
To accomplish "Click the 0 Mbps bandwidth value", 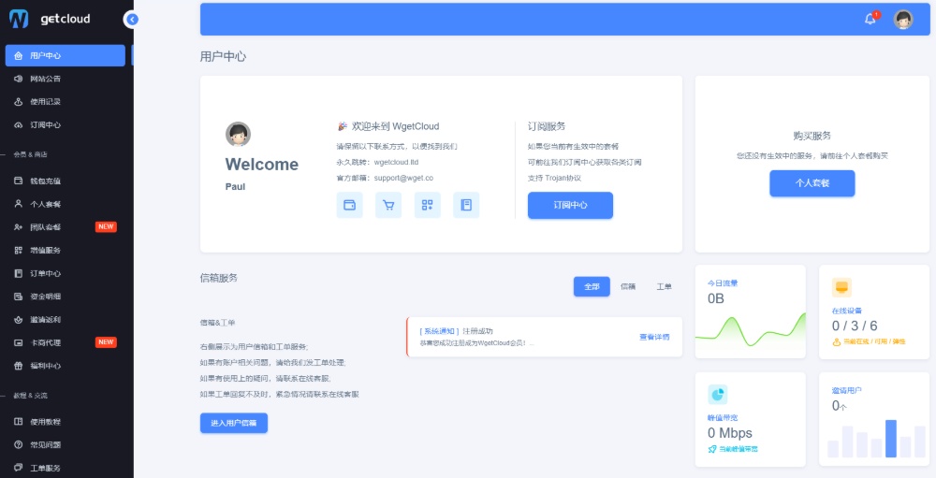I will [729, 433].
